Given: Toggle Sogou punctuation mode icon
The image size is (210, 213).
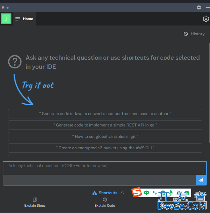Looking at the screenshot, I should coord(155,193).
